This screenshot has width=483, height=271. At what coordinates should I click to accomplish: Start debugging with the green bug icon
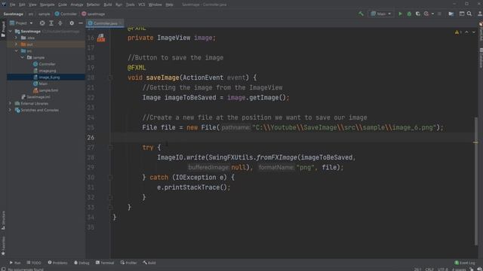tap(409, 14)
